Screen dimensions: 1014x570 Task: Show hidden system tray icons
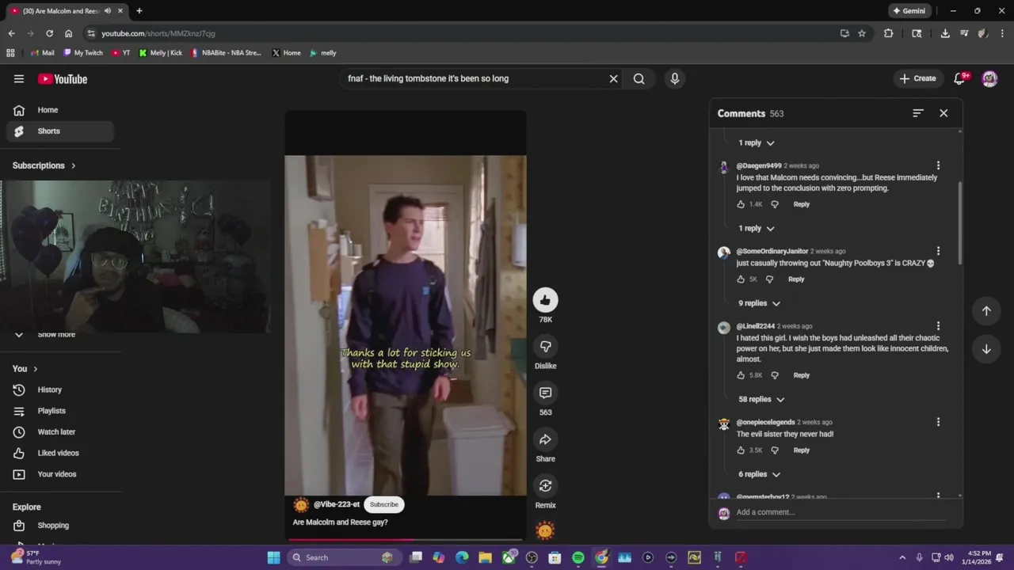pos(902,557)
